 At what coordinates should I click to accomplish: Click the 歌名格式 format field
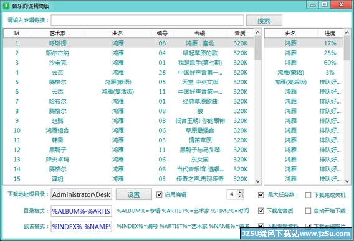click(x=81, y=226)
